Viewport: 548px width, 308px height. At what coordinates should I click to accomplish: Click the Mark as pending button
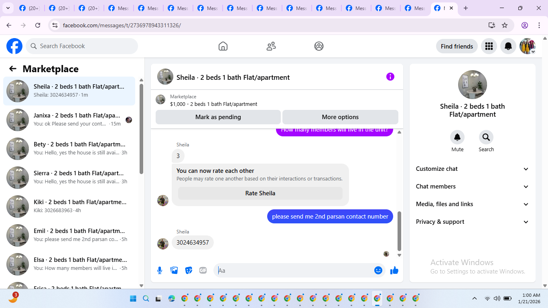point(218,117)
